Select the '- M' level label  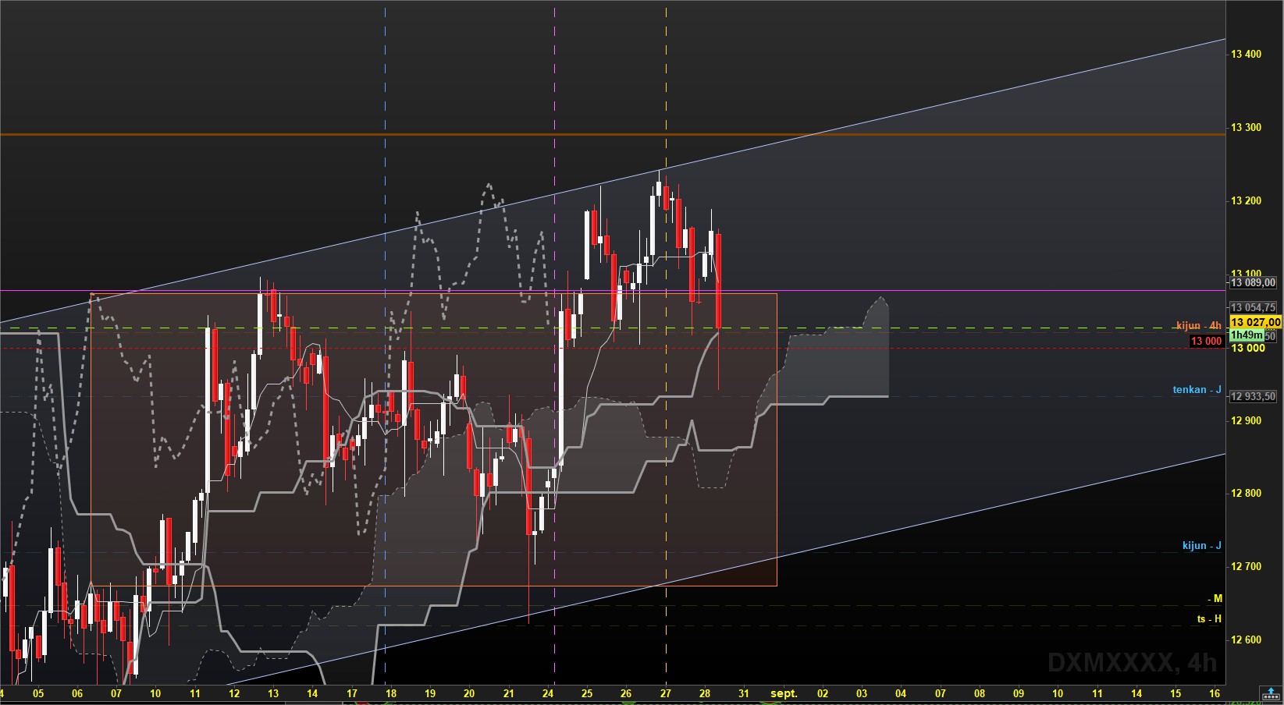pyautogui.click(x=1215, y=598)
